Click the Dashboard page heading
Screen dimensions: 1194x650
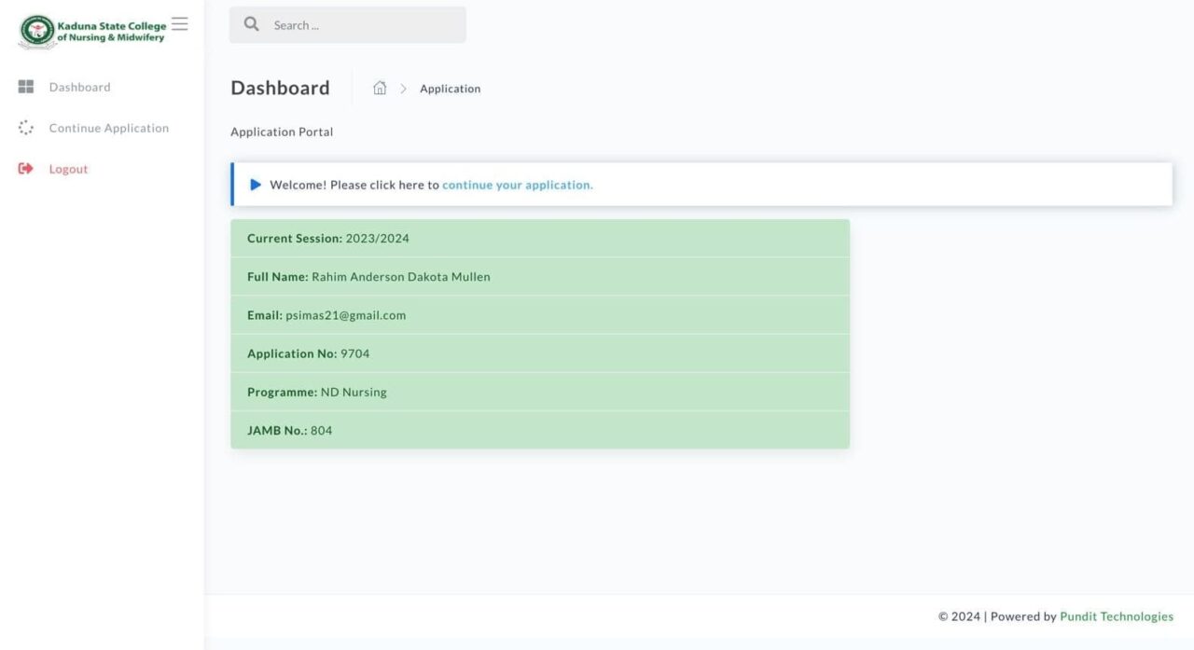[x=280, y=88]
